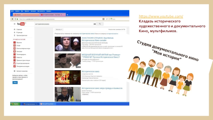Click Каталог каналов plus icon
Image resolution: width=213 pixels, height=120 pixels.
(x=15, y=71)
